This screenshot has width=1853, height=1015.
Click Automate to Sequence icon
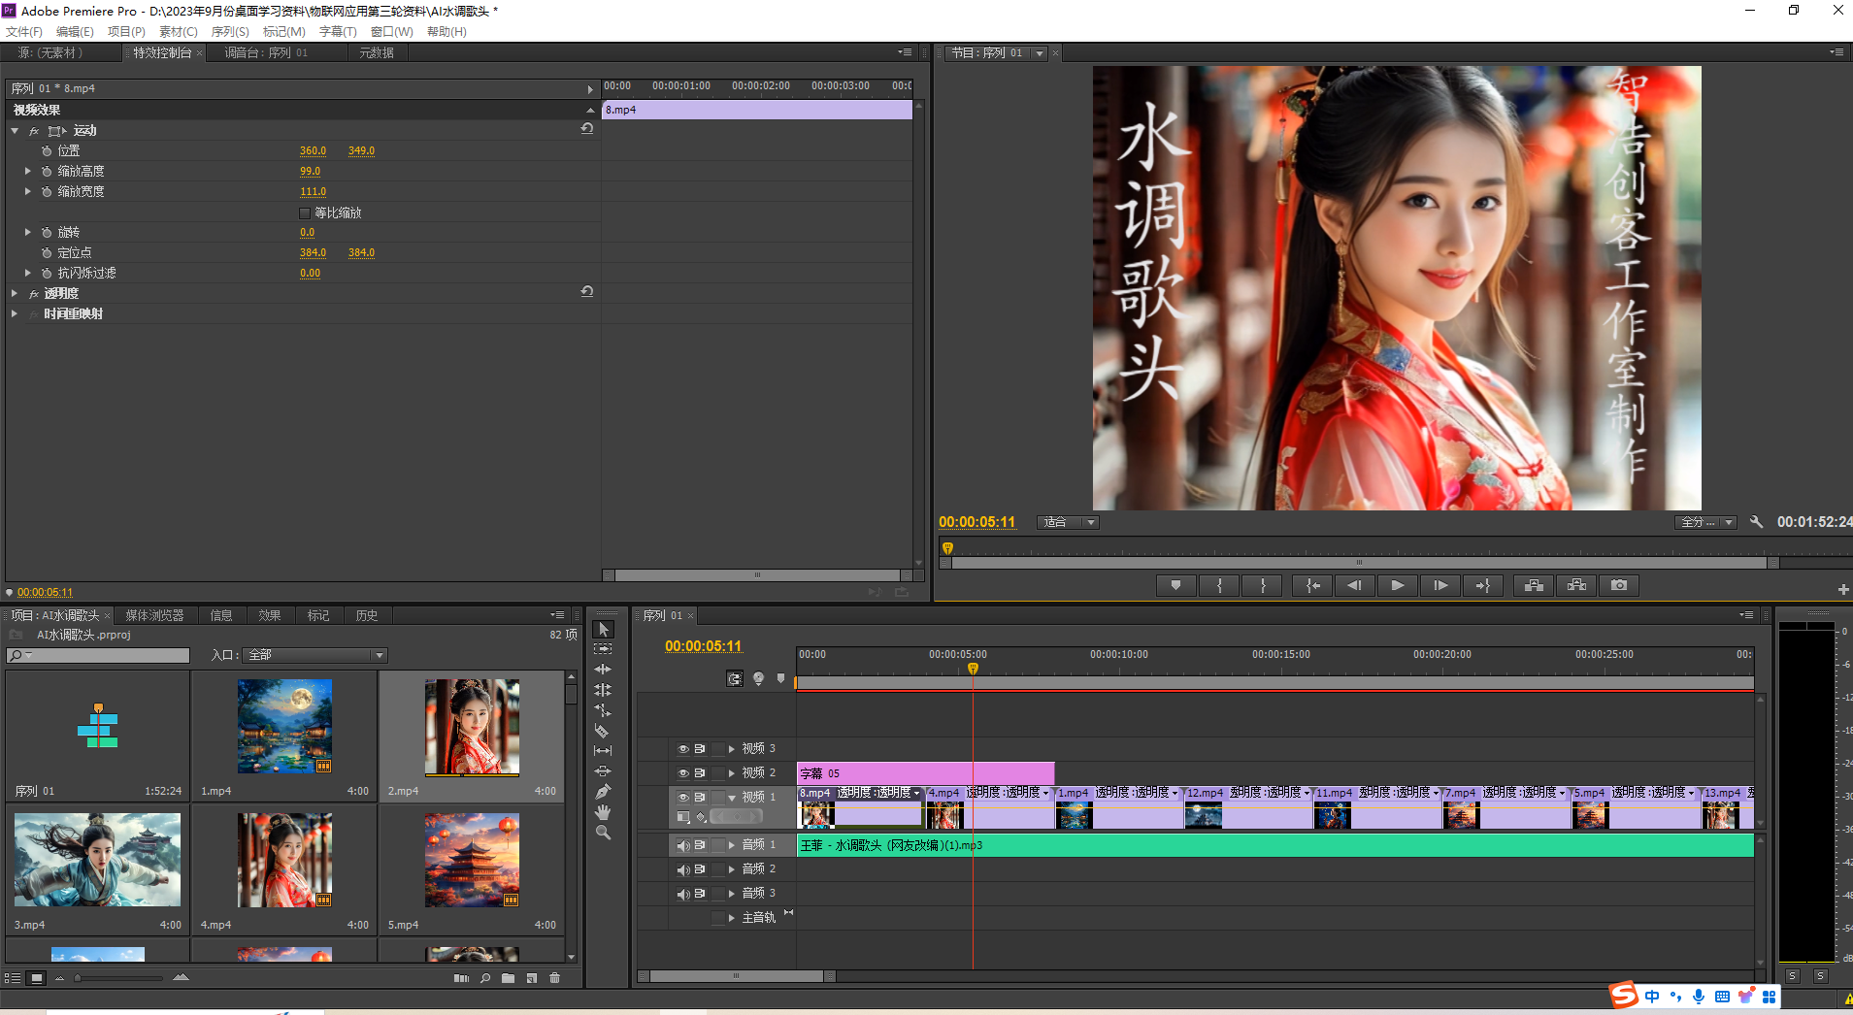click(461, 978)
